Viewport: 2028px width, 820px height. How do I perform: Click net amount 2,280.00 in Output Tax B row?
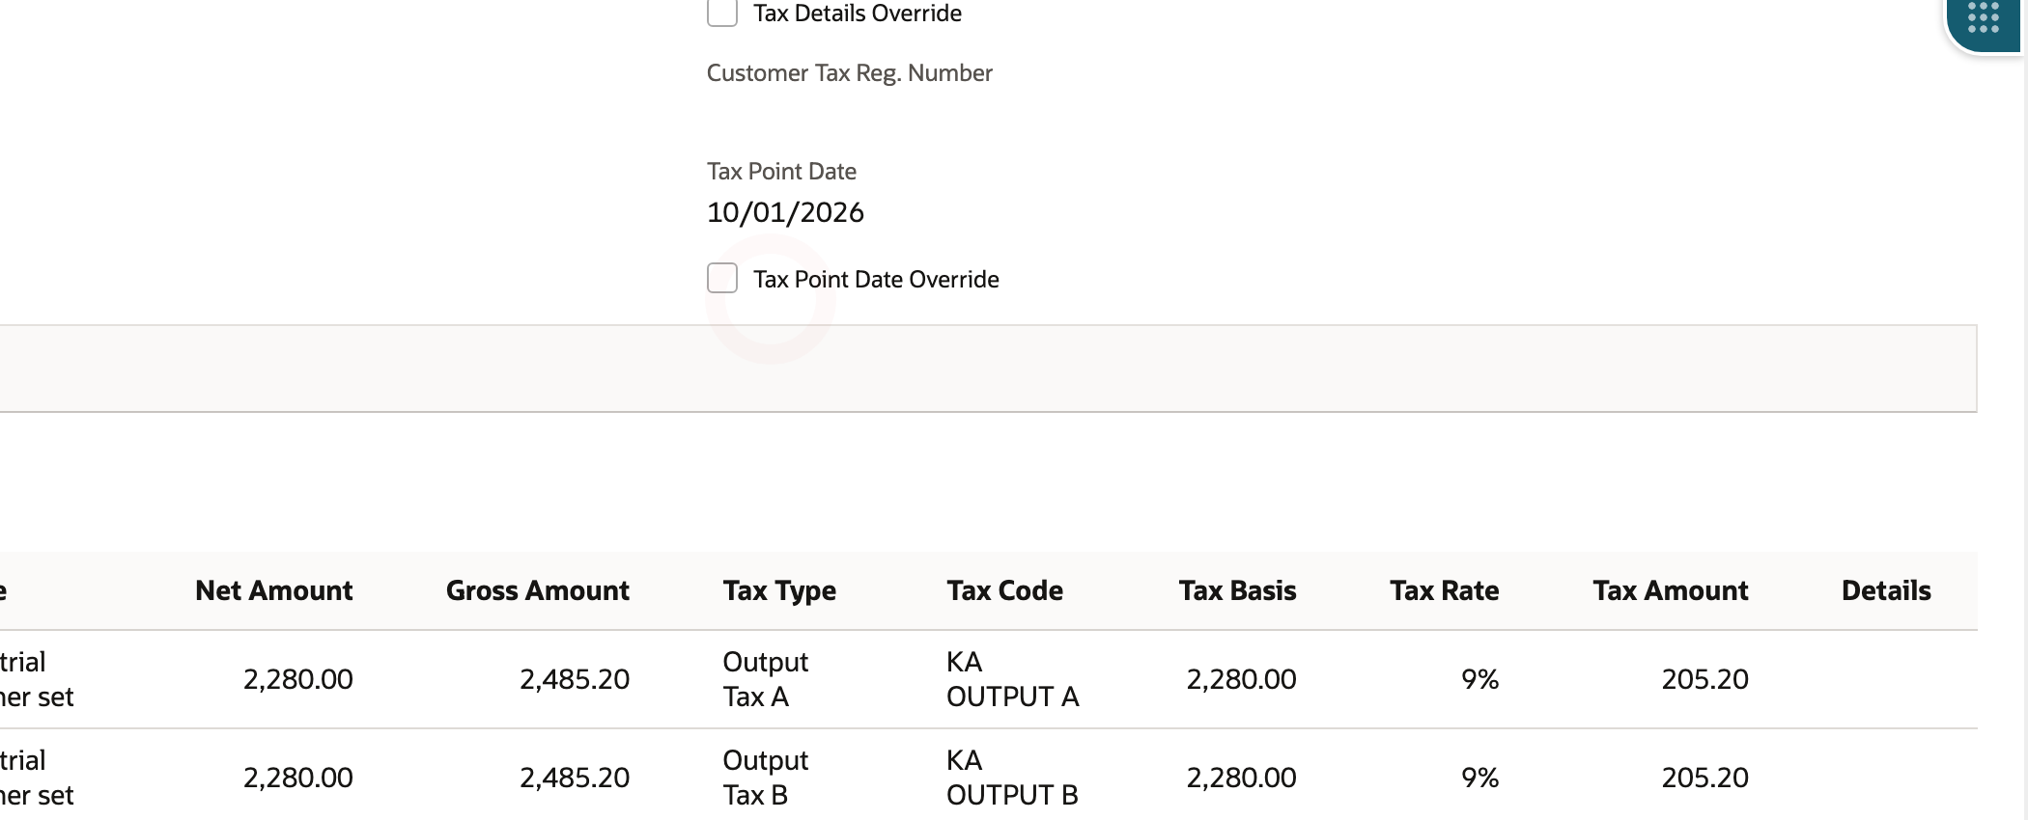[297, 778]
